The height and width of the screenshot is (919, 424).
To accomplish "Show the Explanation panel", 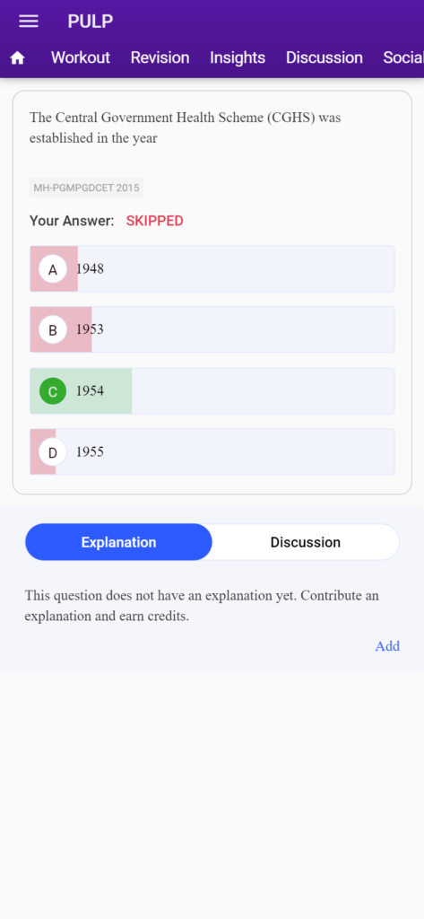I will pos(118,542).
